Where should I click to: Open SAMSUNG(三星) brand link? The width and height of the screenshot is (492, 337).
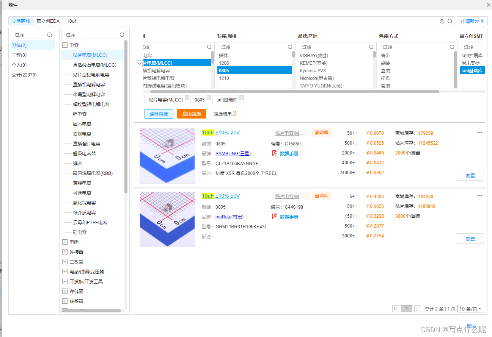tap(233, 154)
